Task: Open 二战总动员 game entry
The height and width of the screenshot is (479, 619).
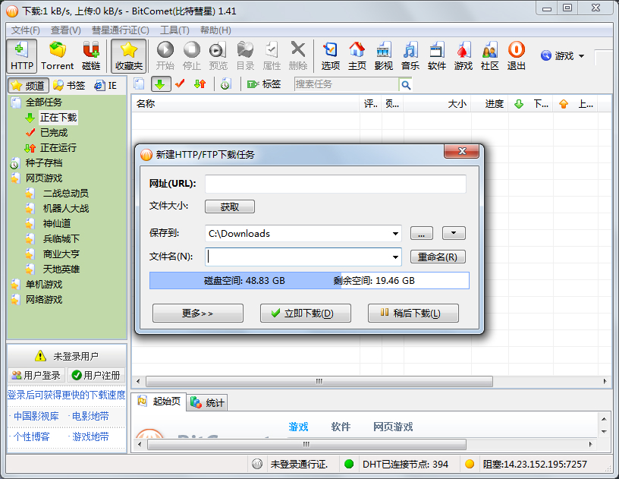Action: pos(66,194)
